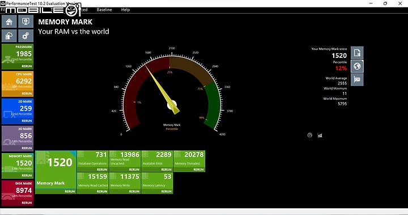408x215 pixels.
Task: Click the red 12% percentile value
Action: coord(341,69)
